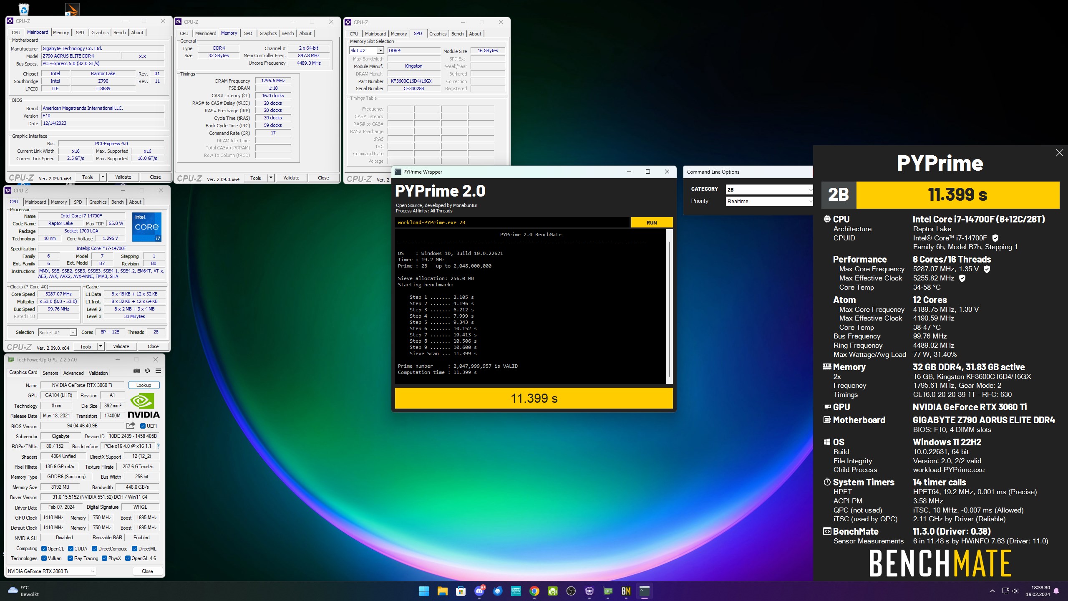Click the NVIDIA logo in GPU-Z

click(x=144, y=405)
